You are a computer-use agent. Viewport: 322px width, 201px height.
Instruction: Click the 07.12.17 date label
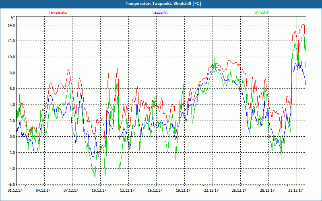pyautogui.click(x=71, y=191)
